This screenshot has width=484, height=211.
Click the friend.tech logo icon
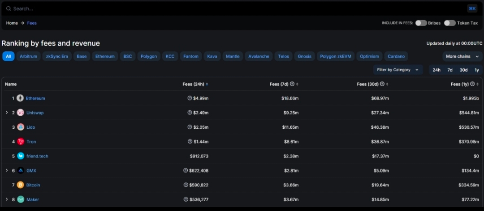pyautogui.click(x=21, y=156)
